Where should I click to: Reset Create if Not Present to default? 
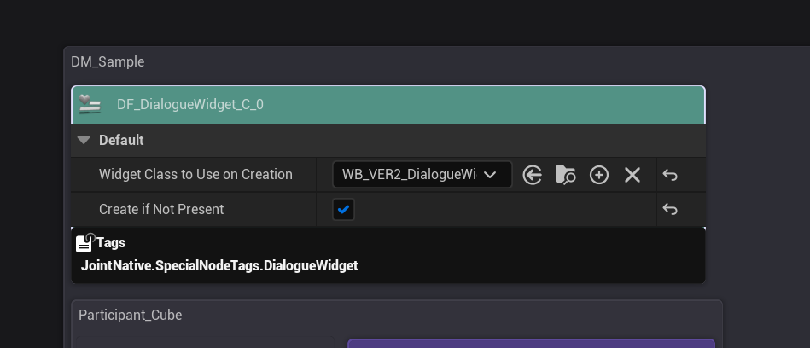[x=670, y=209]
